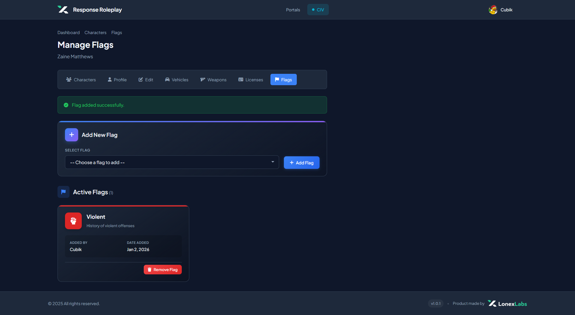The height and width of the screenshot is (315, 575).
Task: Click the blue flag icon beside Active Flags
Action: coord(63,192)
